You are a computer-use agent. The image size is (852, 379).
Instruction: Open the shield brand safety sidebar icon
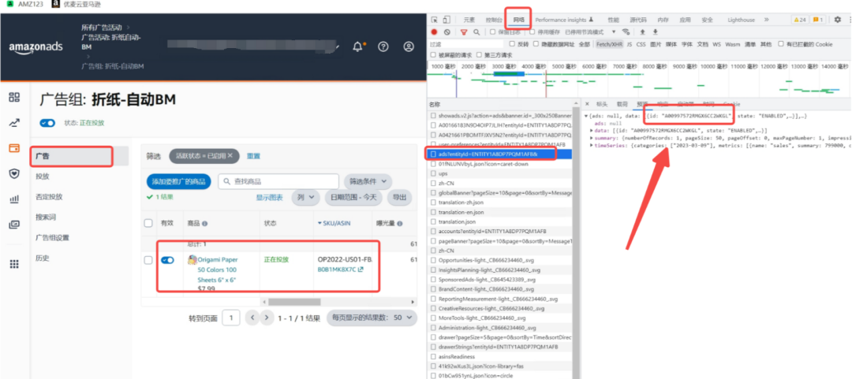click(x=15, y=173)
